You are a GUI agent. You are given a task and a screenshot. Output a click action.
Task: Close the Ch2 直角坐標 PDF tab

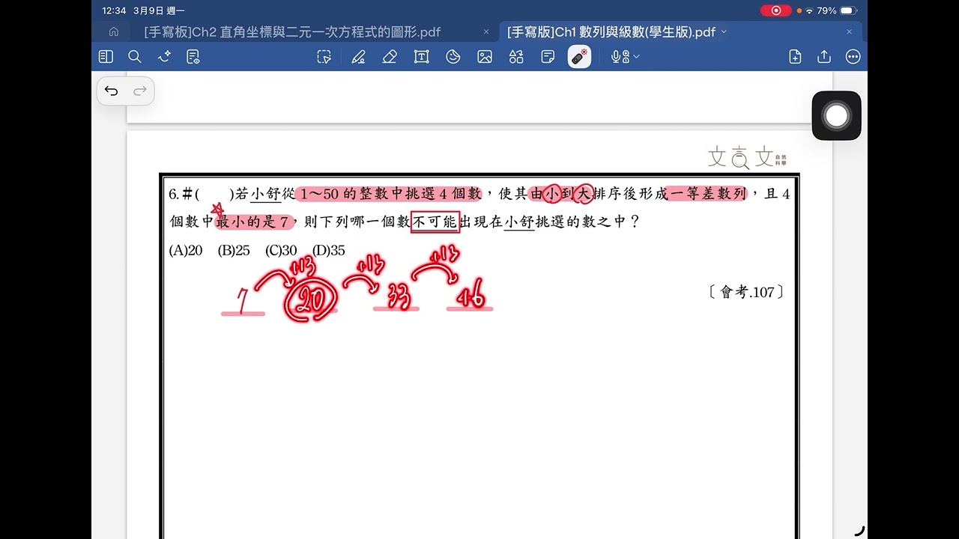pos(486,32)
